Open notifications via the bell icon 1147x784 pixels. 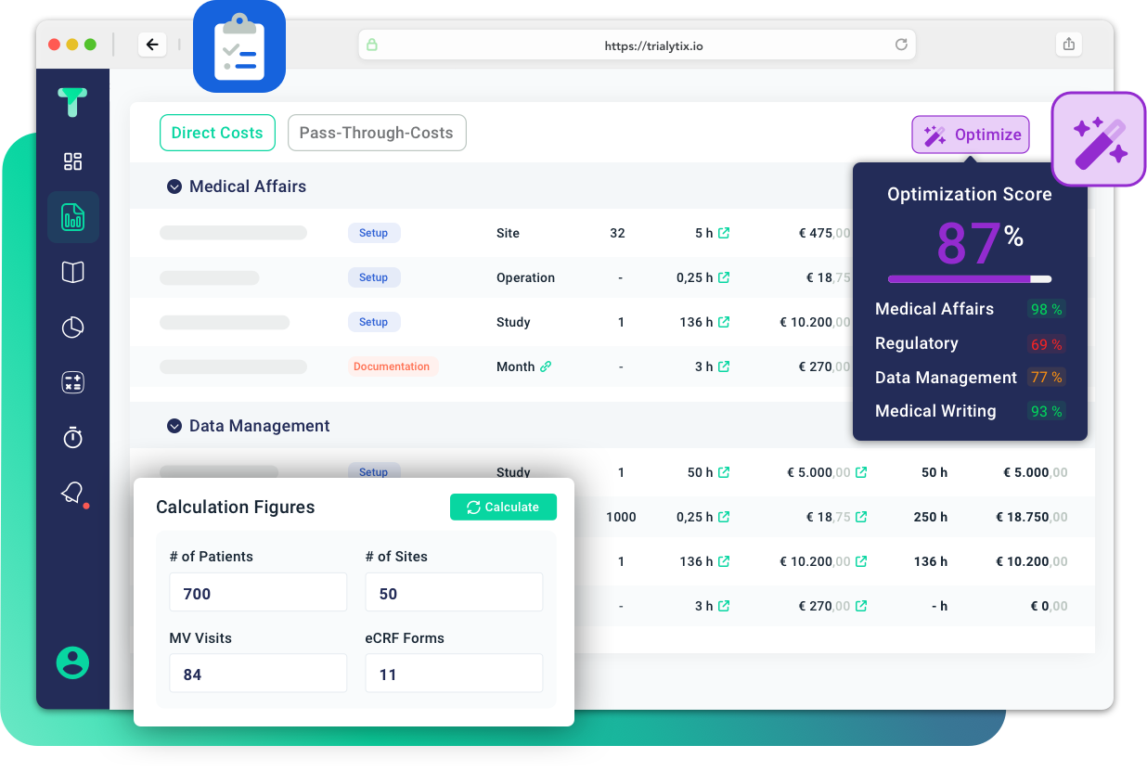(x=71, y=492)
